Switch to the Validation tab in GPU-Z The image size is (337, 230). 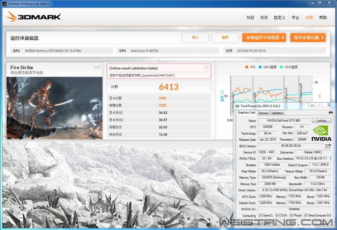277,113
